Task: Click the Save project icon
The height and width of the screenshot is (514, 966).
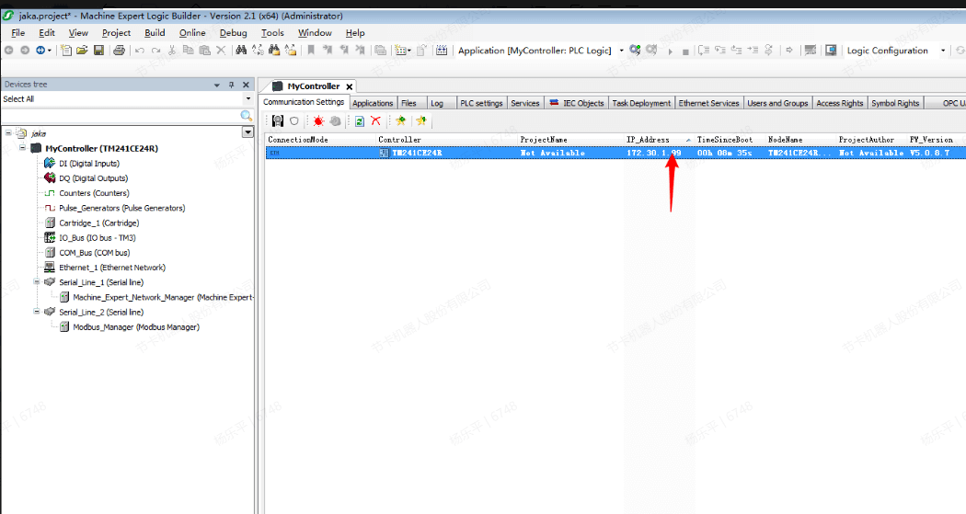Action: point(98,51)
